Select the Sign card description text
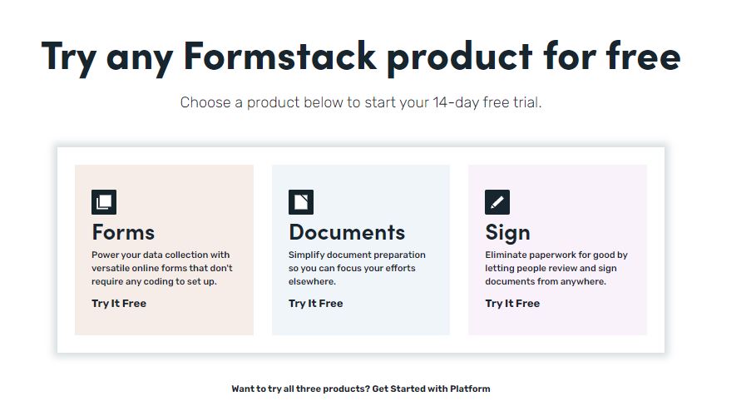Screen dimensions: 756x411 pos(556,268)
